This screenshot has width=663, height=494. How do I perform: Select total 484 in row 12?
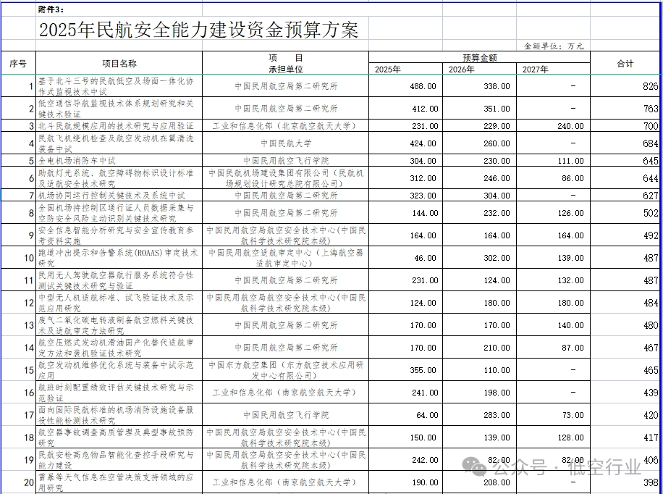(x=626, y=302)
